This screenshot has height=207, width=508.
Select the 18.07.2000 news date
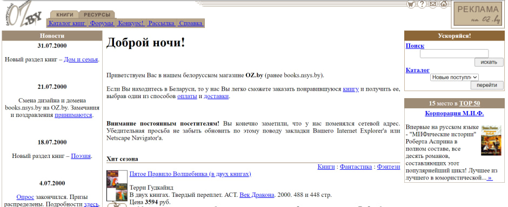point(52,142)
